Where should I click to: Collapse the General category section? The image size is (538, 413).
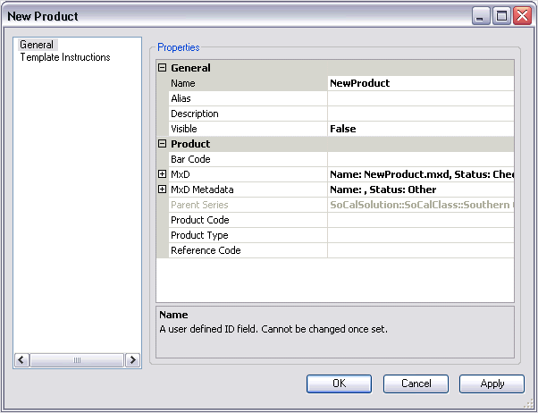coord(163,68)
